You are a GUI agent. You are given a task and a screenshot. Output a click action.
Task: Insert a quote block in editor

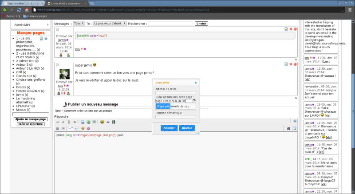coord(71,129)
